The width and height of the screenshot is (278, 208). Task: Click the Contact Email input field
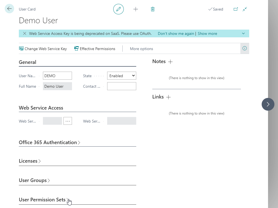pos(122,86)
